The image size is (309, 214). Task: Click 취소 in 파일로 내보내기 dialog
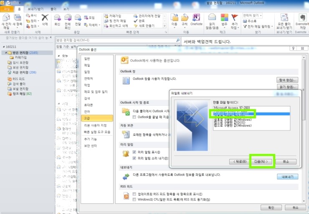click(286, 161)
